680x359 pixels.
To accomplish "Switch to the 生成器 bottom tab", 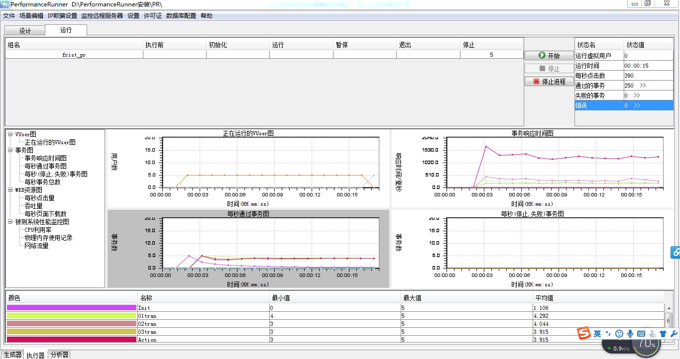I will pos(12,355).
